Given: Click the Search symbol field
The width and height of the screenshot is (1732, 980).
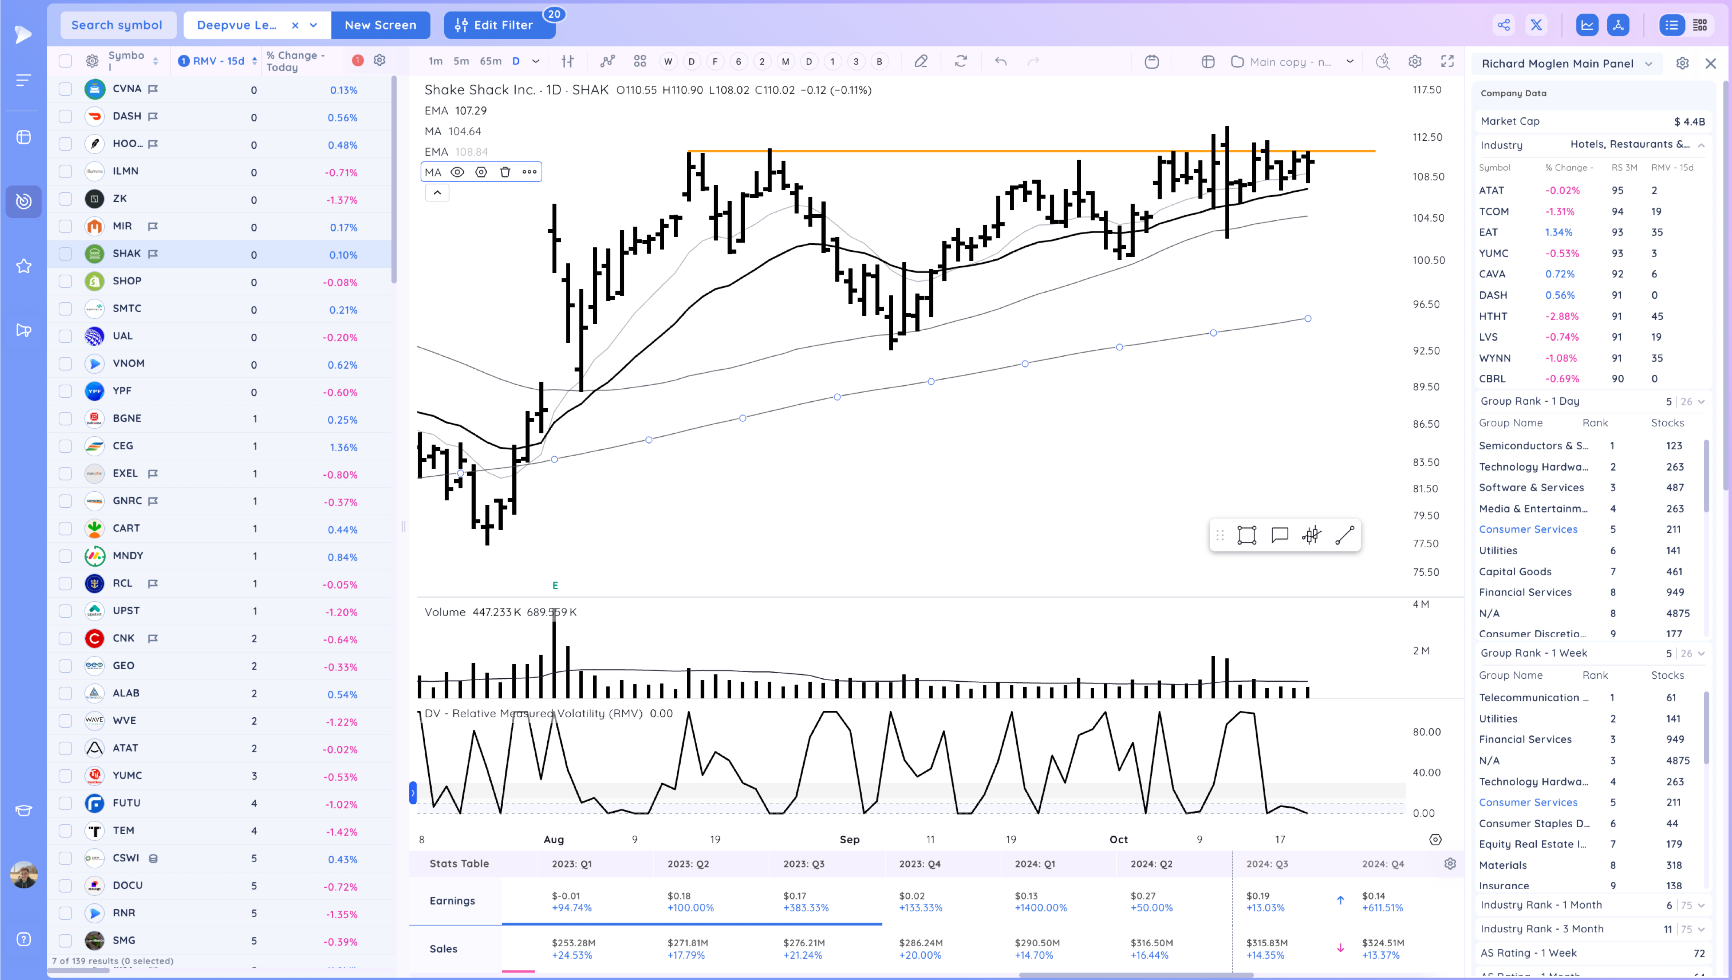Looking at the screenshot, I should 117,25.
